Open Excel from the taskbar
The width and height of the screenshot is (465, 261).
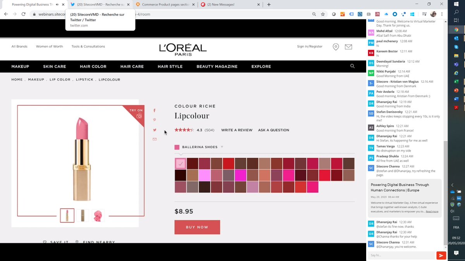click(x=456, y=82)
